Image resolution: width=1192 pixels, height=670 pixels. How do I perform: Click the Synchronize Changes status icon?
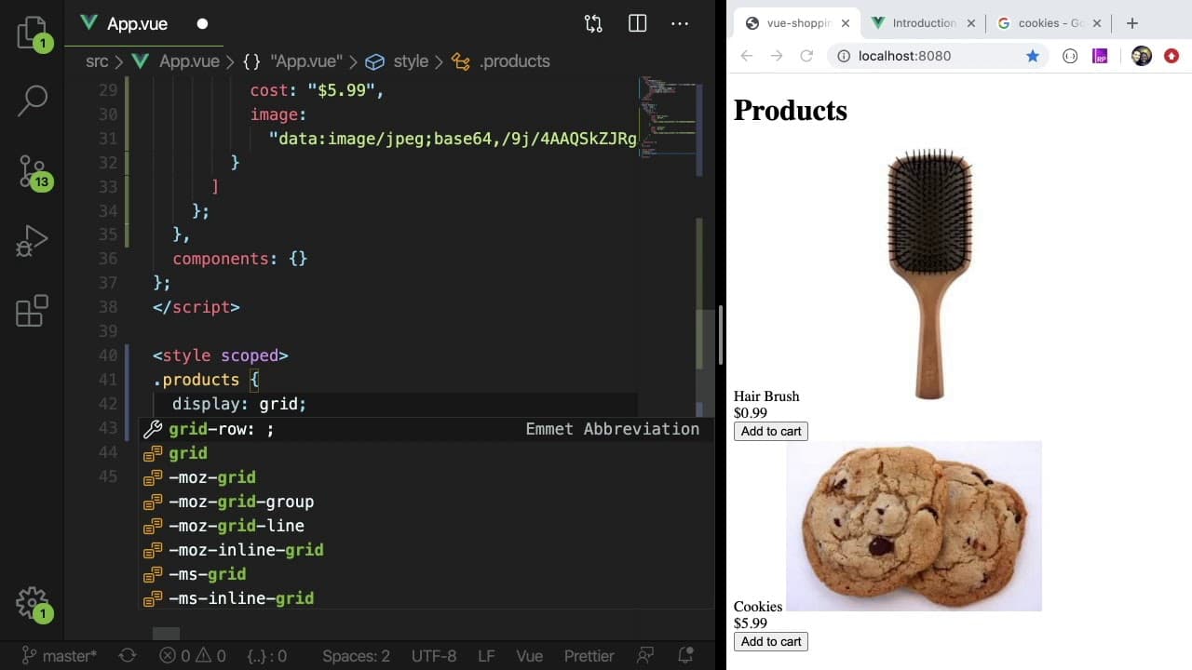(128, 656)
